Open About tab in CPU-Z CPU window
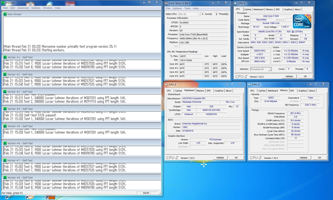333x200 pixels. point(298,9)
